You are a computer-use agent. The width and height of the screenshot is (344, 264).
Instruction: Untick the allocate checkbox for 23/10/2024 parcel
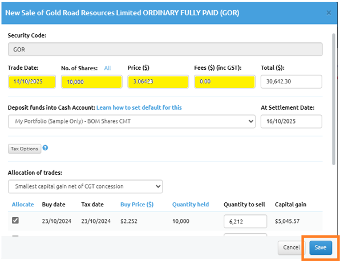point(15,221)
